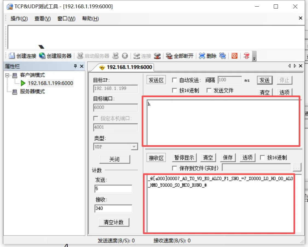Click the 目标IP input field
Screen dimensions: 308x247
116,88
